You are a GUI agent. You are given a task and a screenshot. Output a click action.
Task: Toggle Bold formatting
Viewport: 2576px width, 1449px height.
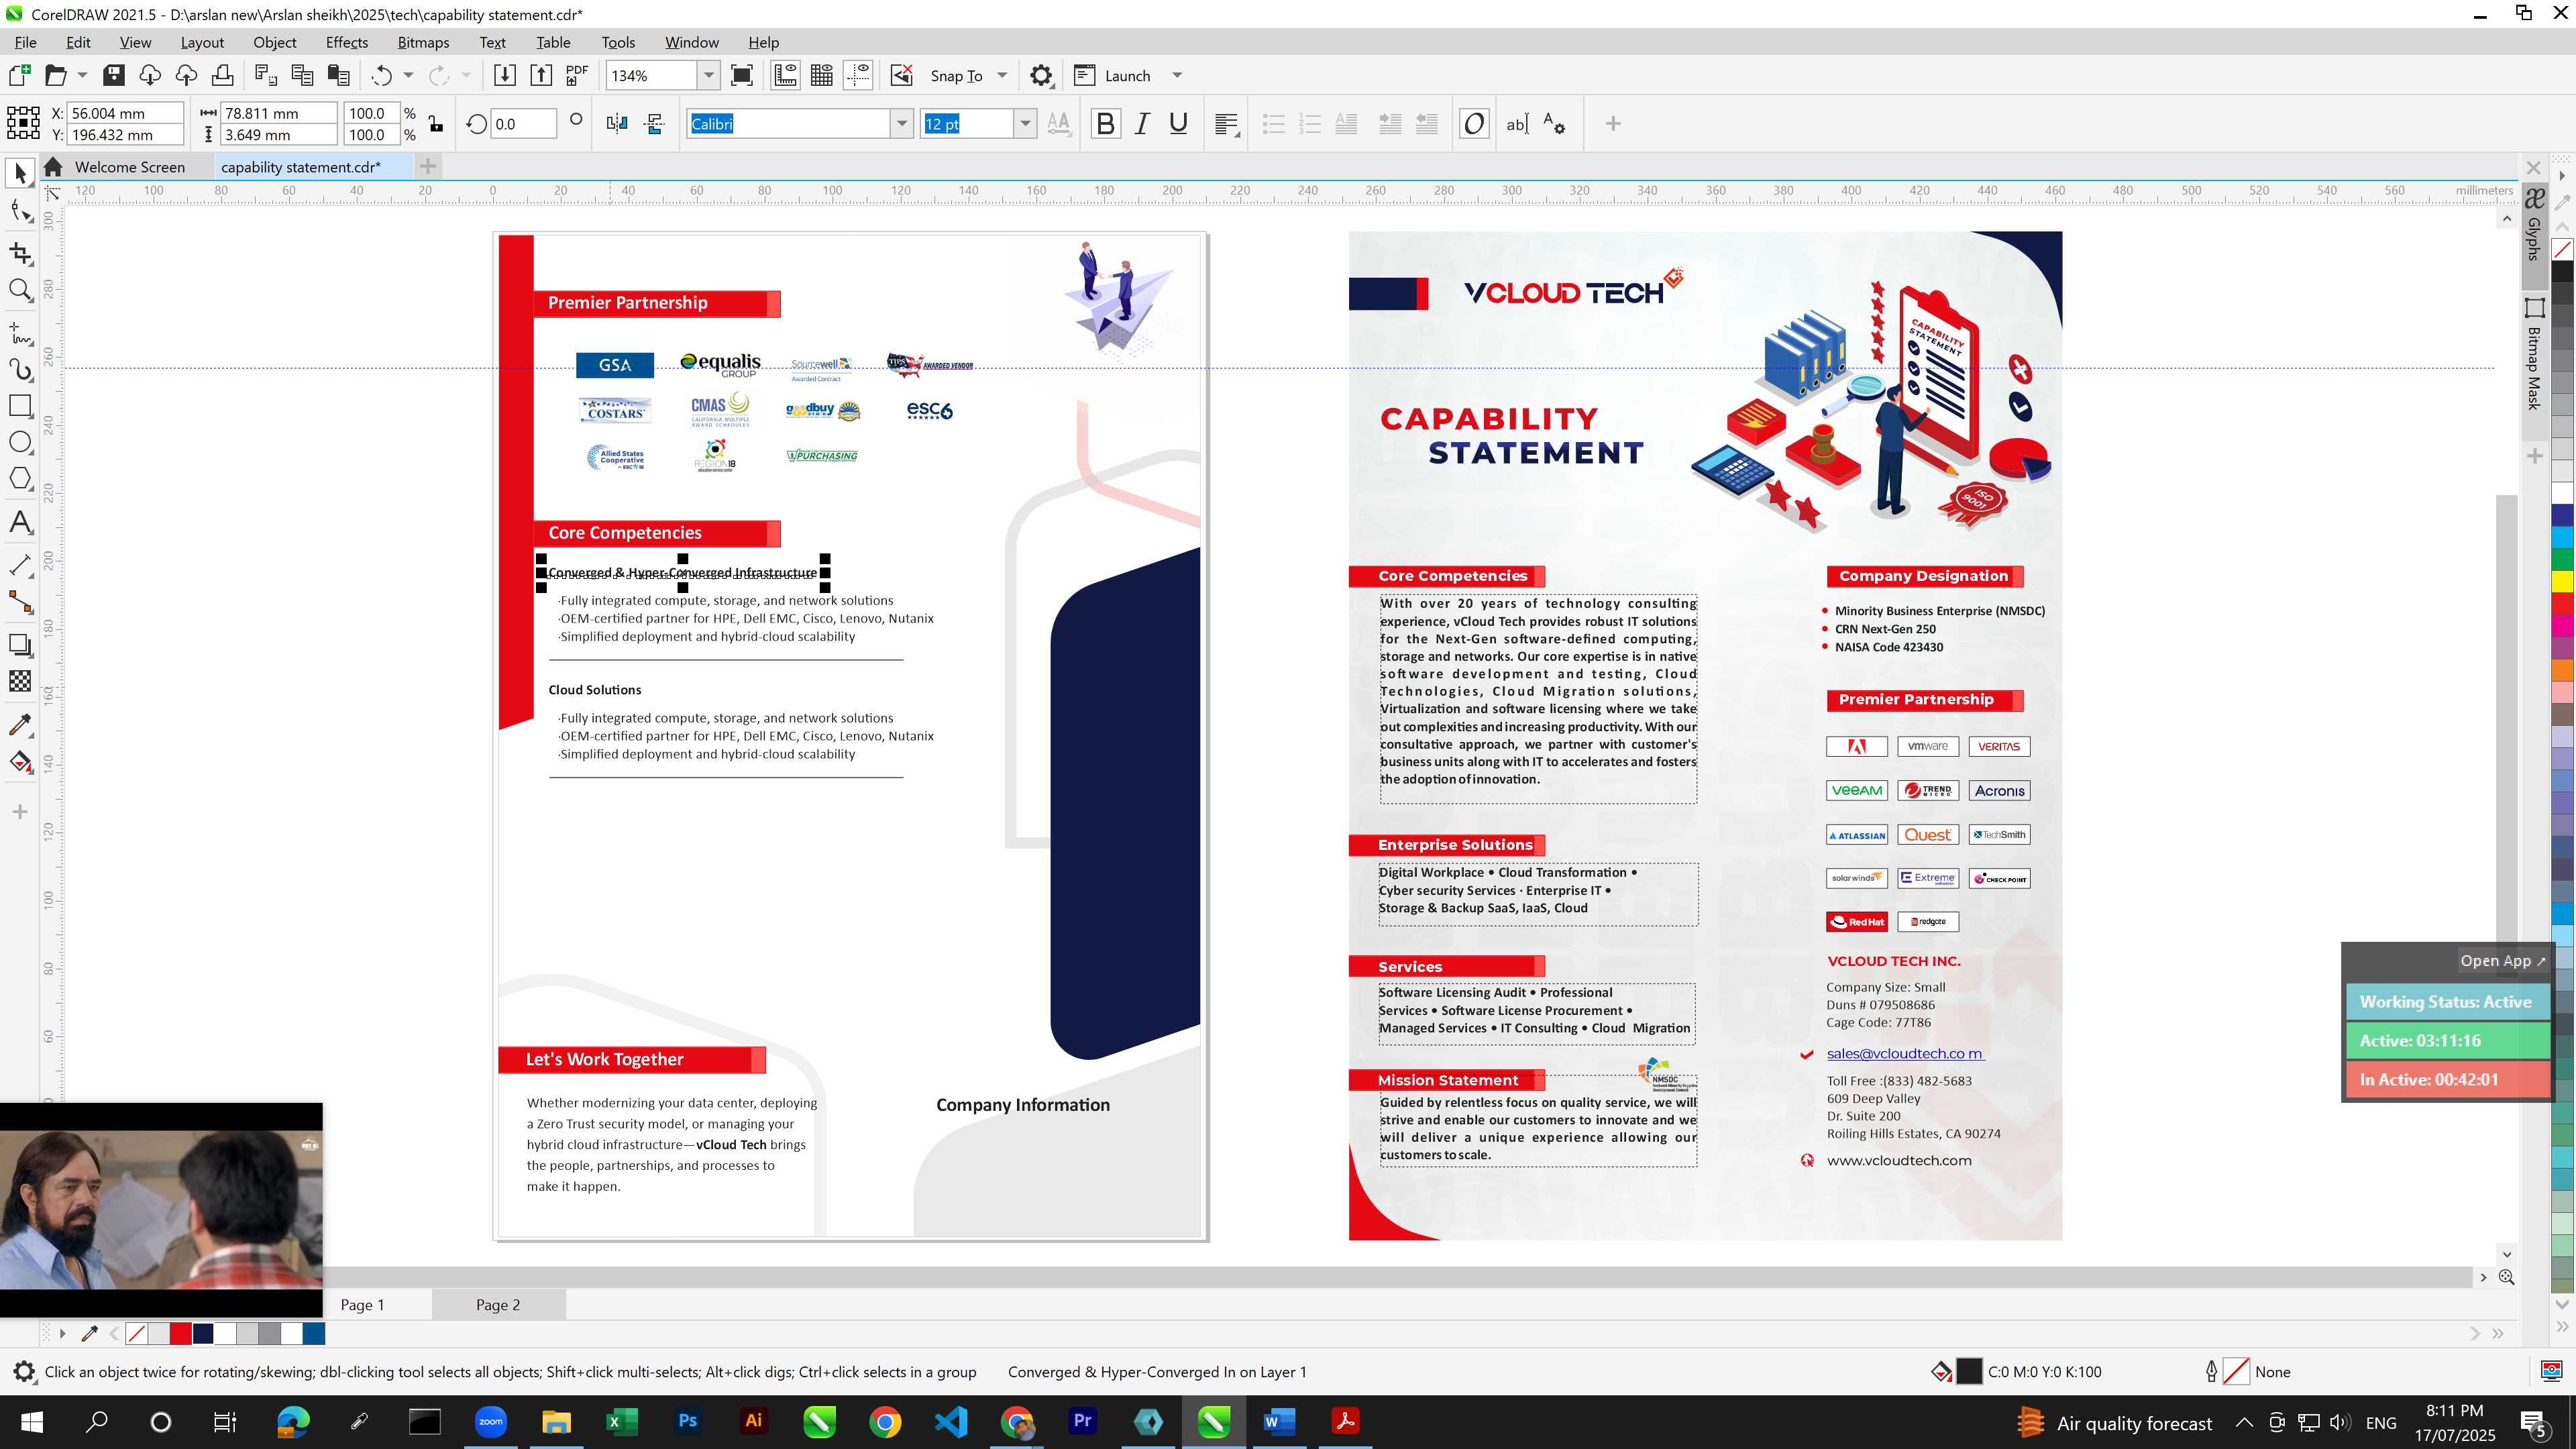1105,124
